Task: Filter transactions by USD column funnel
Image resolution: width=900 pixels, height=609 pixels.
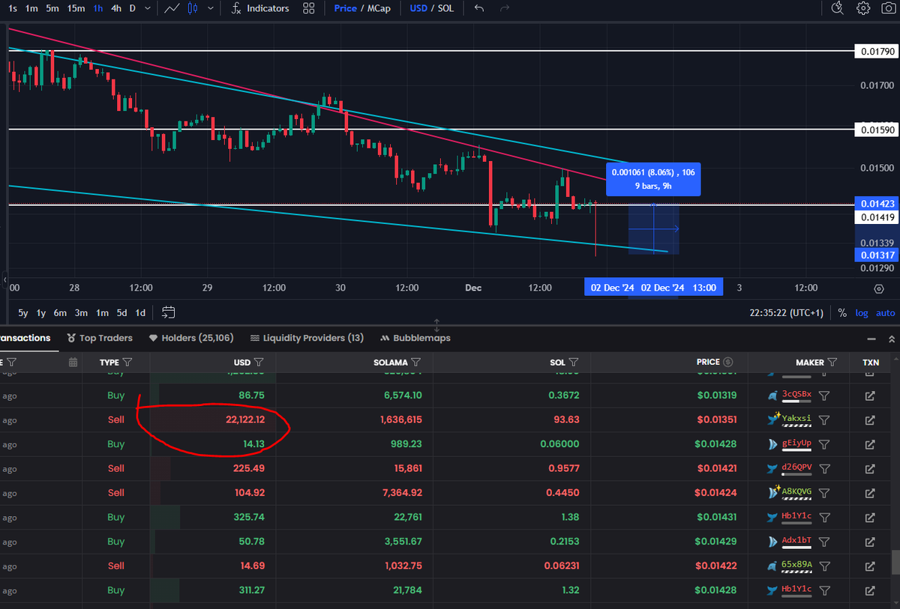Action: pos(259,363)
